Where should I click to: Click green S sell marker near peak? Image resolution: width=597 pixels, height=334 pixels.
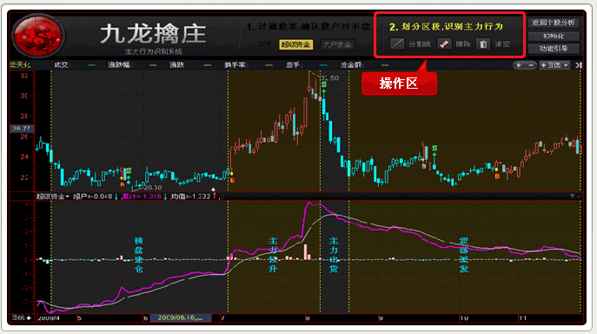tap(323, 84)
